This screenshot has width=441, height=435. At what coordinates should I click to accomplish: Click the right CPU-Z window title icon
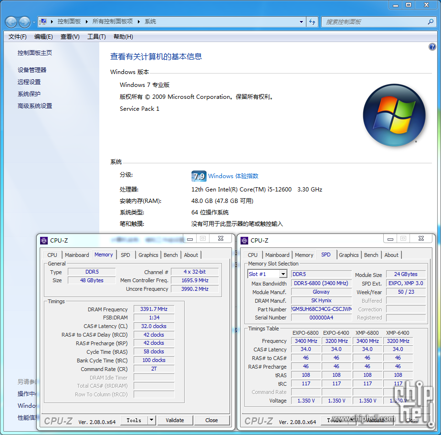244,240
